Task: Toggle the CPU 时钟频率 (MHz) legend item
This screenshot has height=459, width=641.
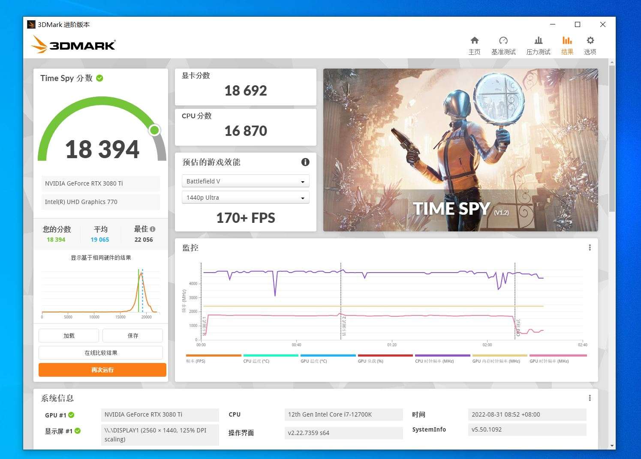Action: [442, 359]
